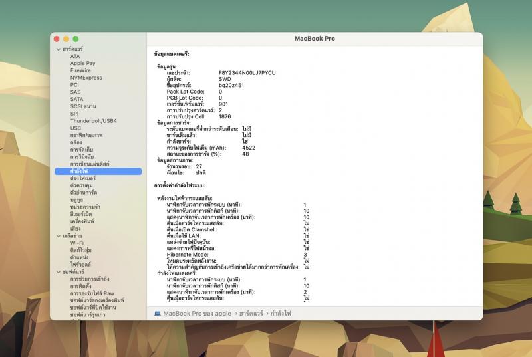532x357 pixels.
Task: Click ซอฟต์แวร์ section header label
Action: [x=74, y=272]
